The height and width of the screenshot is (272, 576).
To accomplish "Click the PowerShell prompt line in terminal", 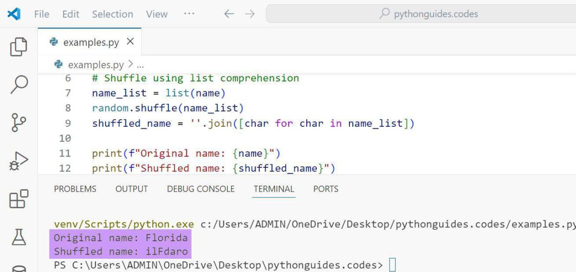I will click(x=218, y=265).
